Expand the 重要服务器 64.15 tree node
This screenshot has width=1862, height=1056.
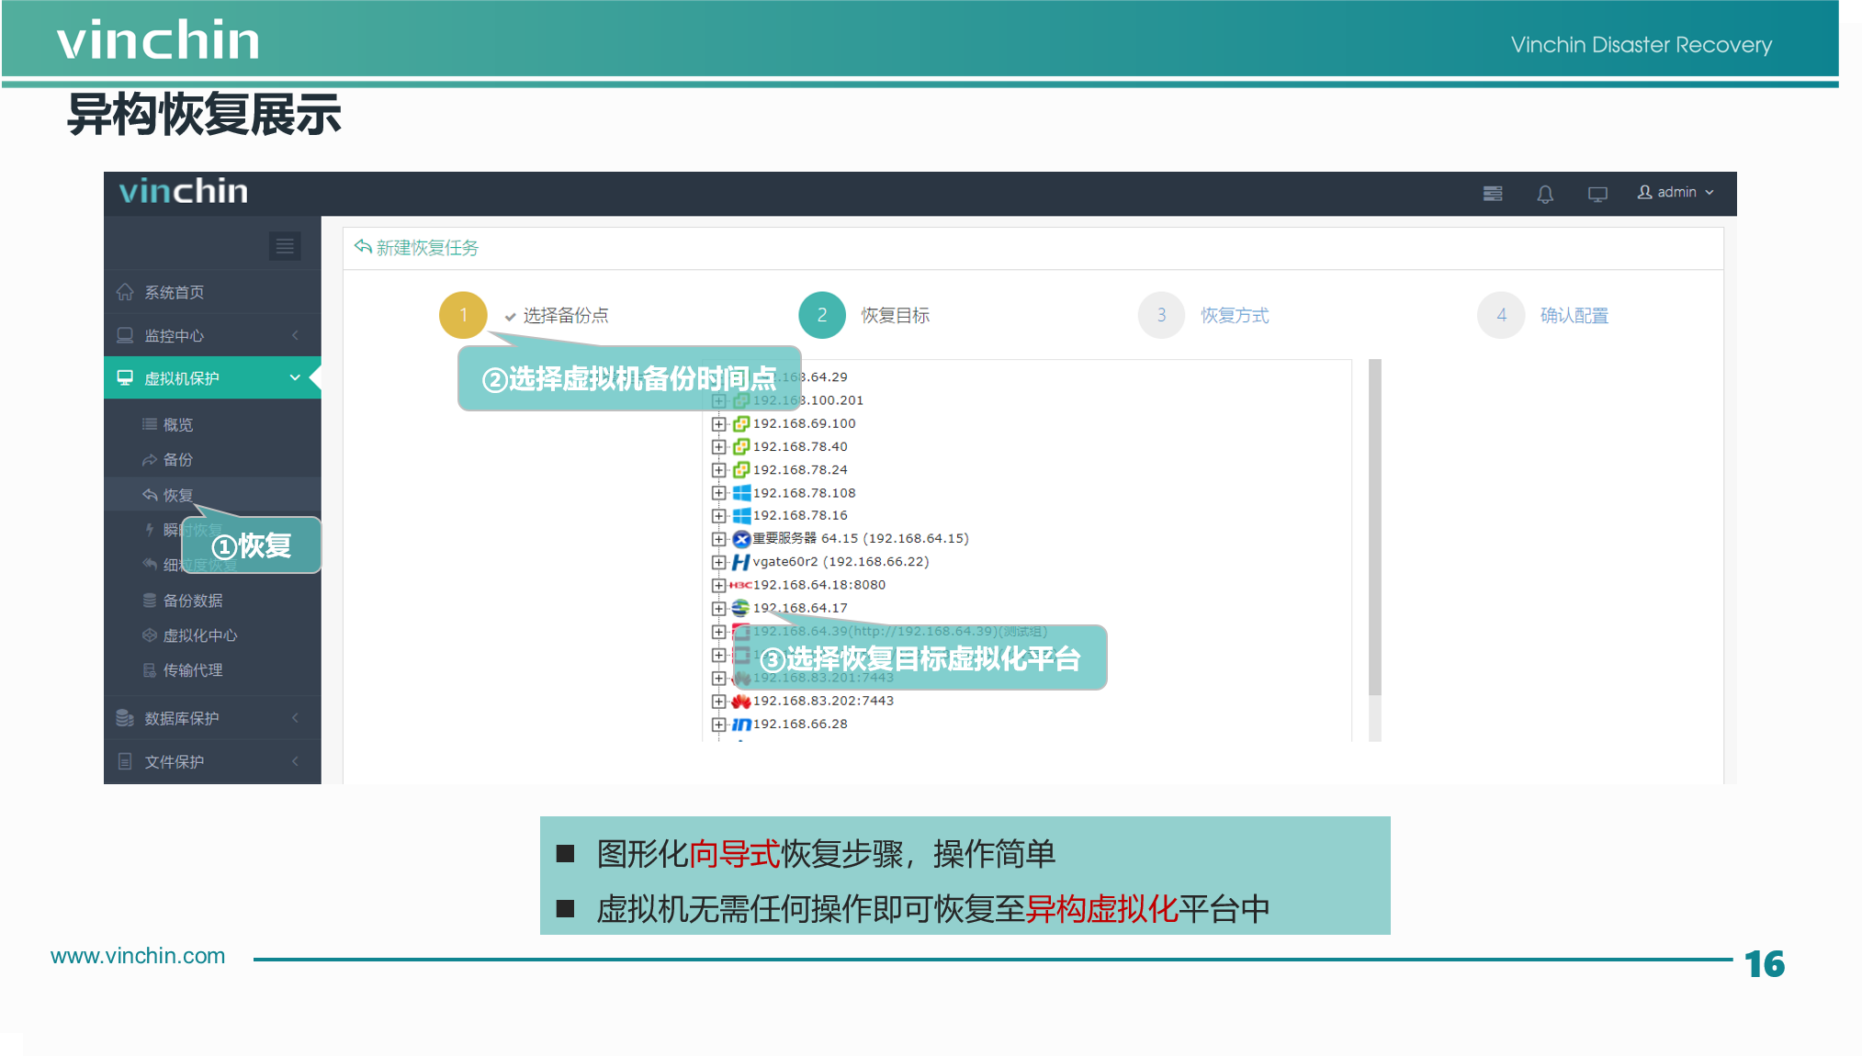pyautogui.click(x=719, y=539)
